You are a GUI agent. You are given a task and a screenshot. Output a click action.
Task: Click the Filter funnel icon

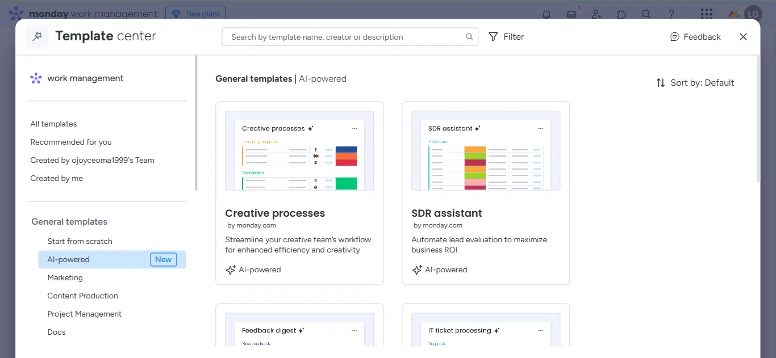[x=493, y=36]
